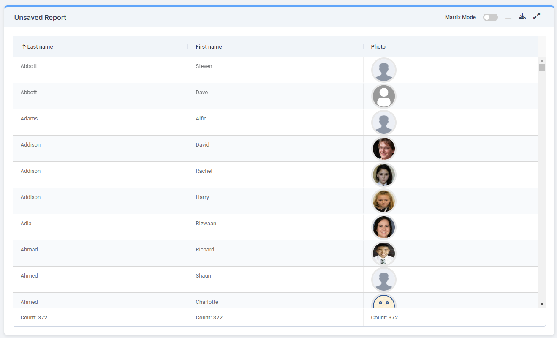Click the scrollbar down arrow
Viewport: 557px width, 338px height.
coord(542,304)
